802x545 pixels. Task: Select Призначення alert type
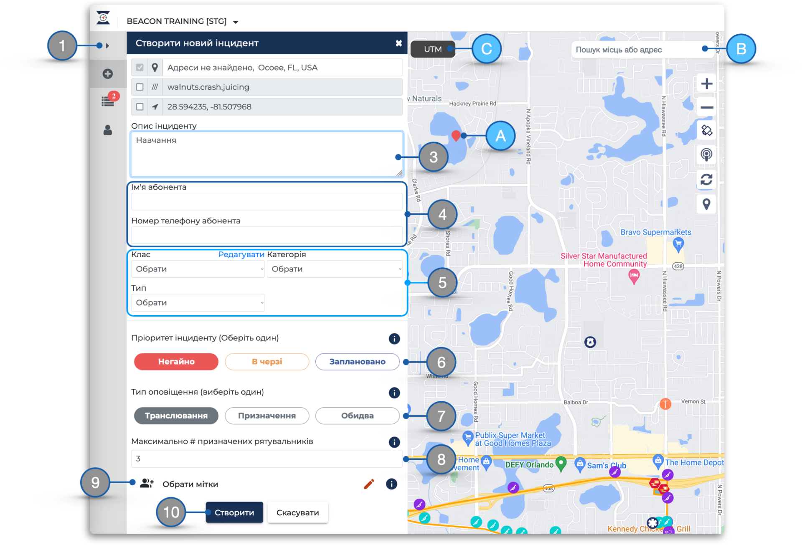click(267, 416)
